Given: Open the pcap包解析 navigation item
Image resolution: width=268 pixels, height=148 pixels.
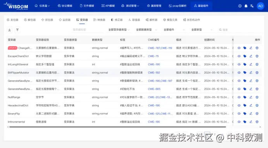Looking at the screenshot, I should pos(178,6).
